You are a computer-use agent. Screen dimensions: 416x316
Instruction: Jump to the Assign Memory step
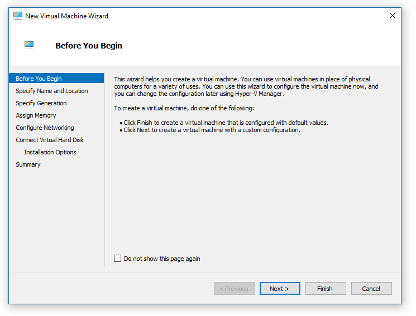click(x=36, y=115)
